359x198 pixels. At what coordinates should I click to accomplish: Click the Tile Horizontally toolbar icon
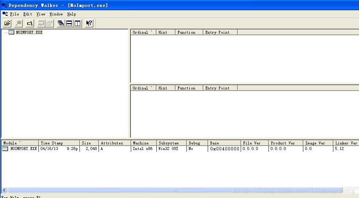[x=69, y=23]
